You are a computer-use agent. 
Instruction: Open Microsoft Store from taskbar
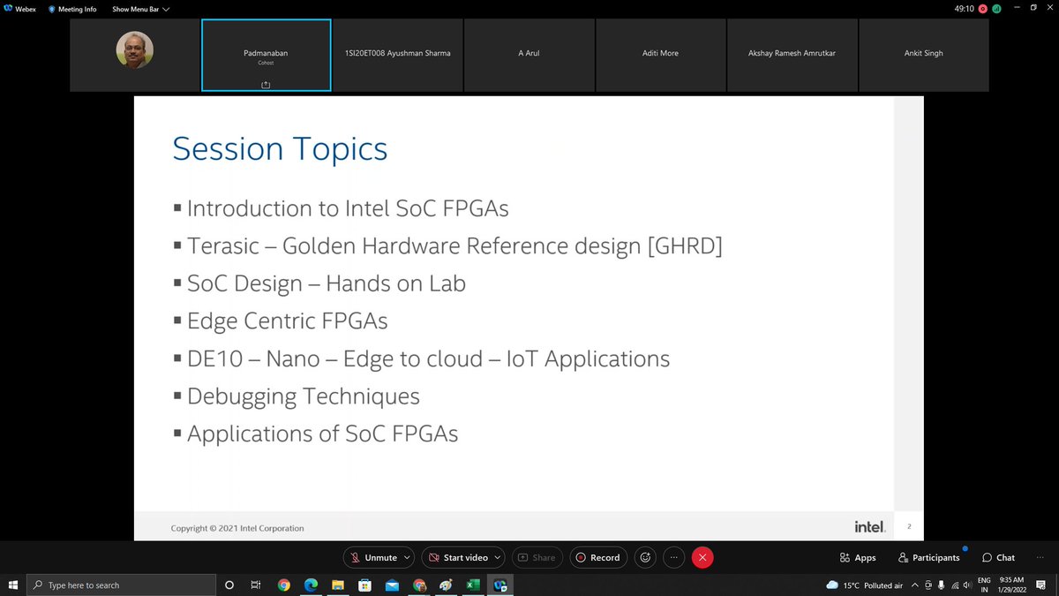pos(364,585)
